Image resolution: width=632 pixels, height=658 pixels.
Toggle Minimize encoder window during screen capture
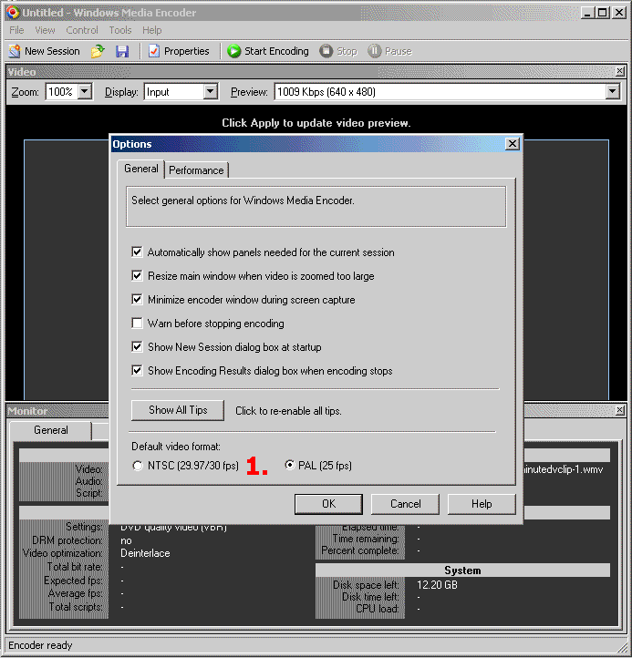(137, 299)
